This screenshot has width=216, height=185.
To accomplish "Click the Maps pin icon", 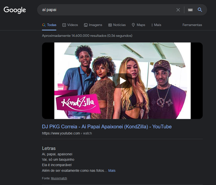I will (x=133, y=25).
